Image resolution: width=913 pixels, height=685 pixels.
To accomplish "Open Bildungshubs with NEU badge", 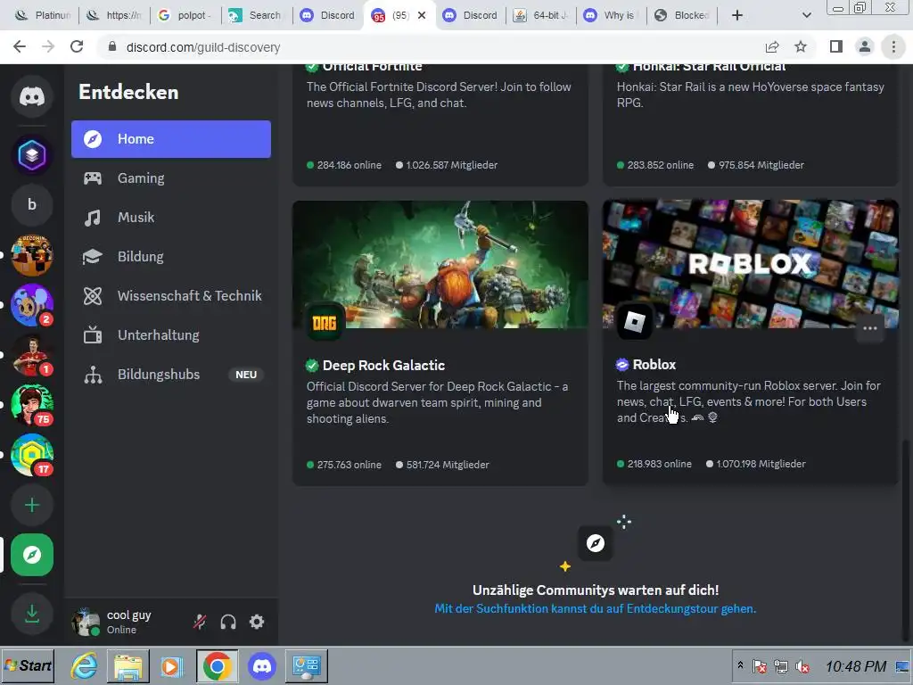I will click(171, 375).
